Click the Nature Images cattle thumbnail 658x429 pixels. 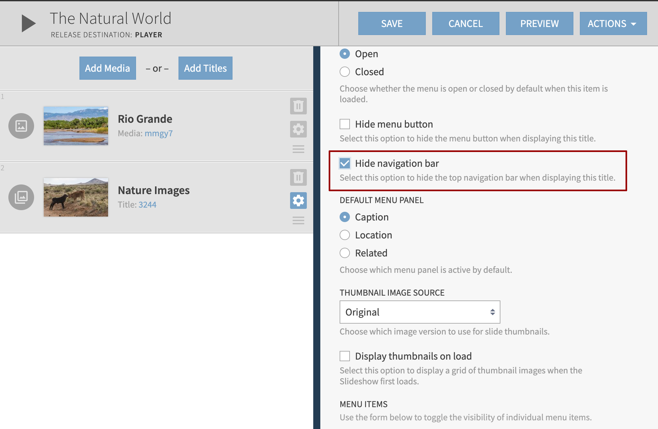click(76, 197)
